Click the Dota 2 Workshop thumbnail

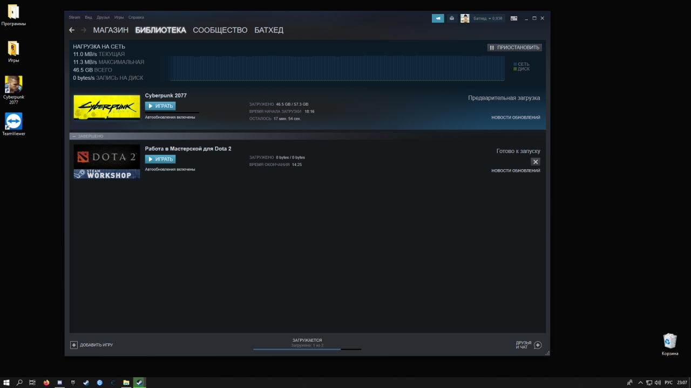click(107, 161)
